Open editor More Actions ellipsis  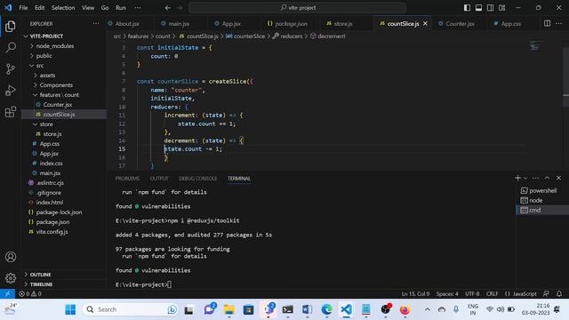(x=559, y=24)
